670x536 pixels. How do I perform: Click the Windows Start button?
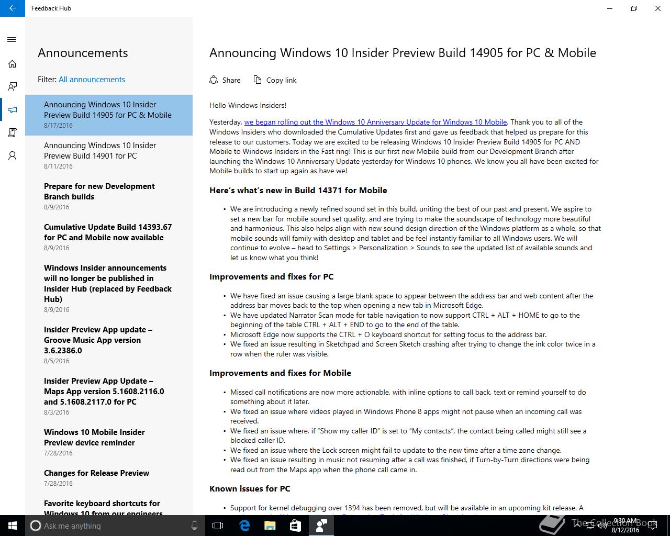13,526
